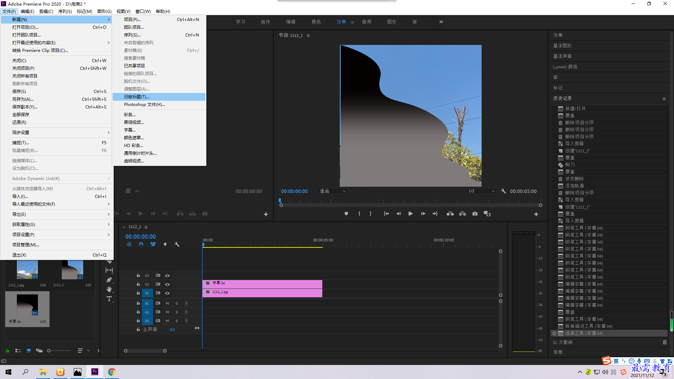Click the Mark Out bracket icon
The image size is (674, 379).
370,214
